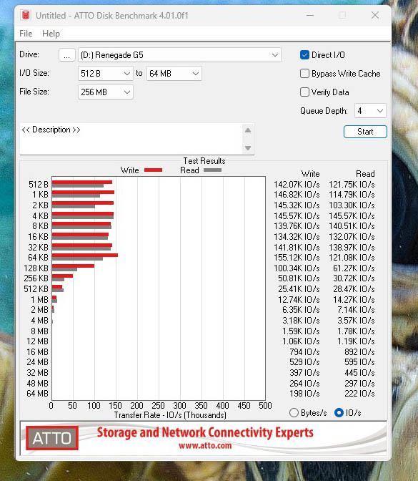The height and width of the screenshot is (481, 418).
Task: Click the Test Results heading
Action: coord(204,161)
